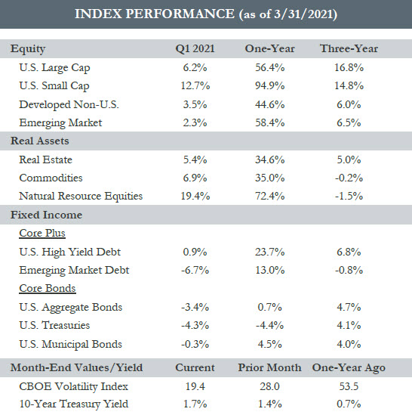412x415 pixels.
Task: Click the U.S. Small Cap 94.9% value
Action: [270, 85]
